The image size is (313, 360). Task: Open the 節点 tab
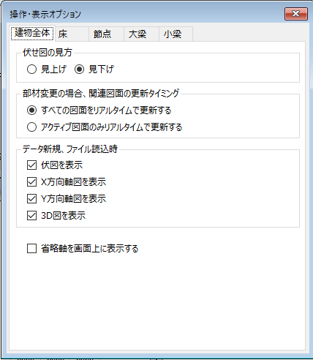click(106, 34)
